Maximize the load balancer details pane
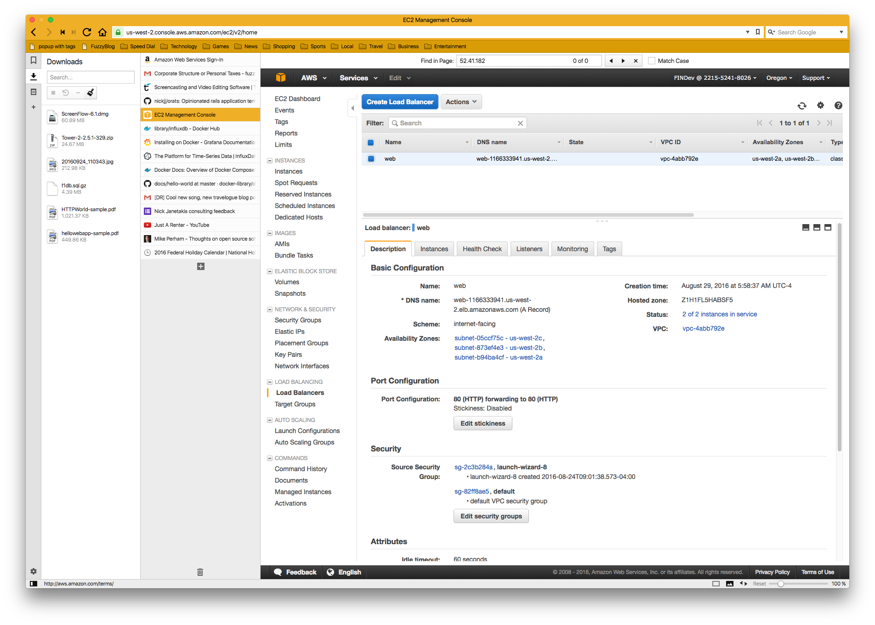Viewport: 875px width, 625px height. [x=828, y=227]
